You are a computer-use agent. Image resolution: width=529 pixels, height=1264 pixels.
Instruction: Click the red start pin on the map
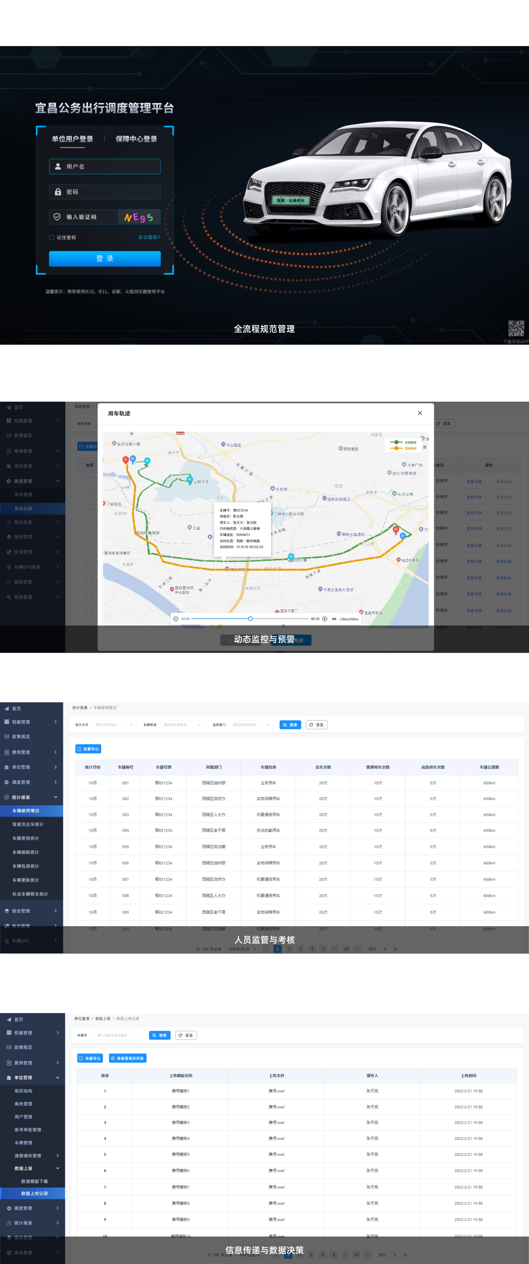click(x=126, y=460)
